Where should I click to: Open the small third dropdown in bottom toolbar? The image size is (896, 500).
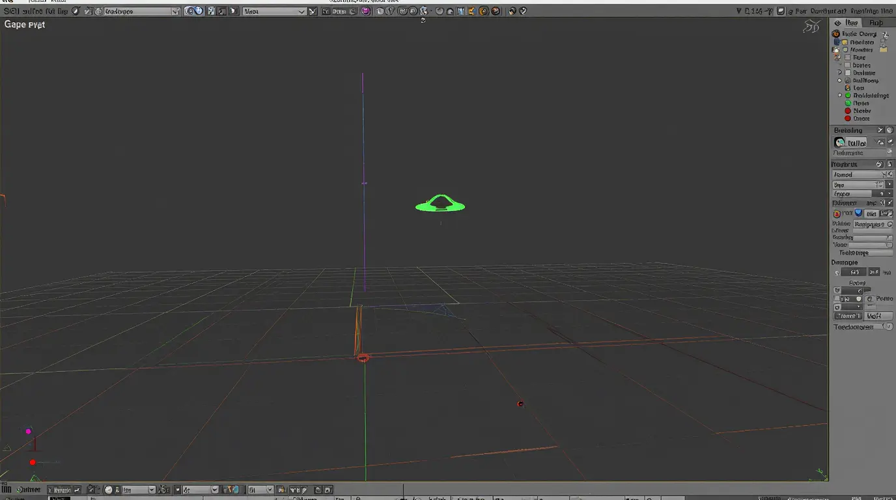[260, 490]
